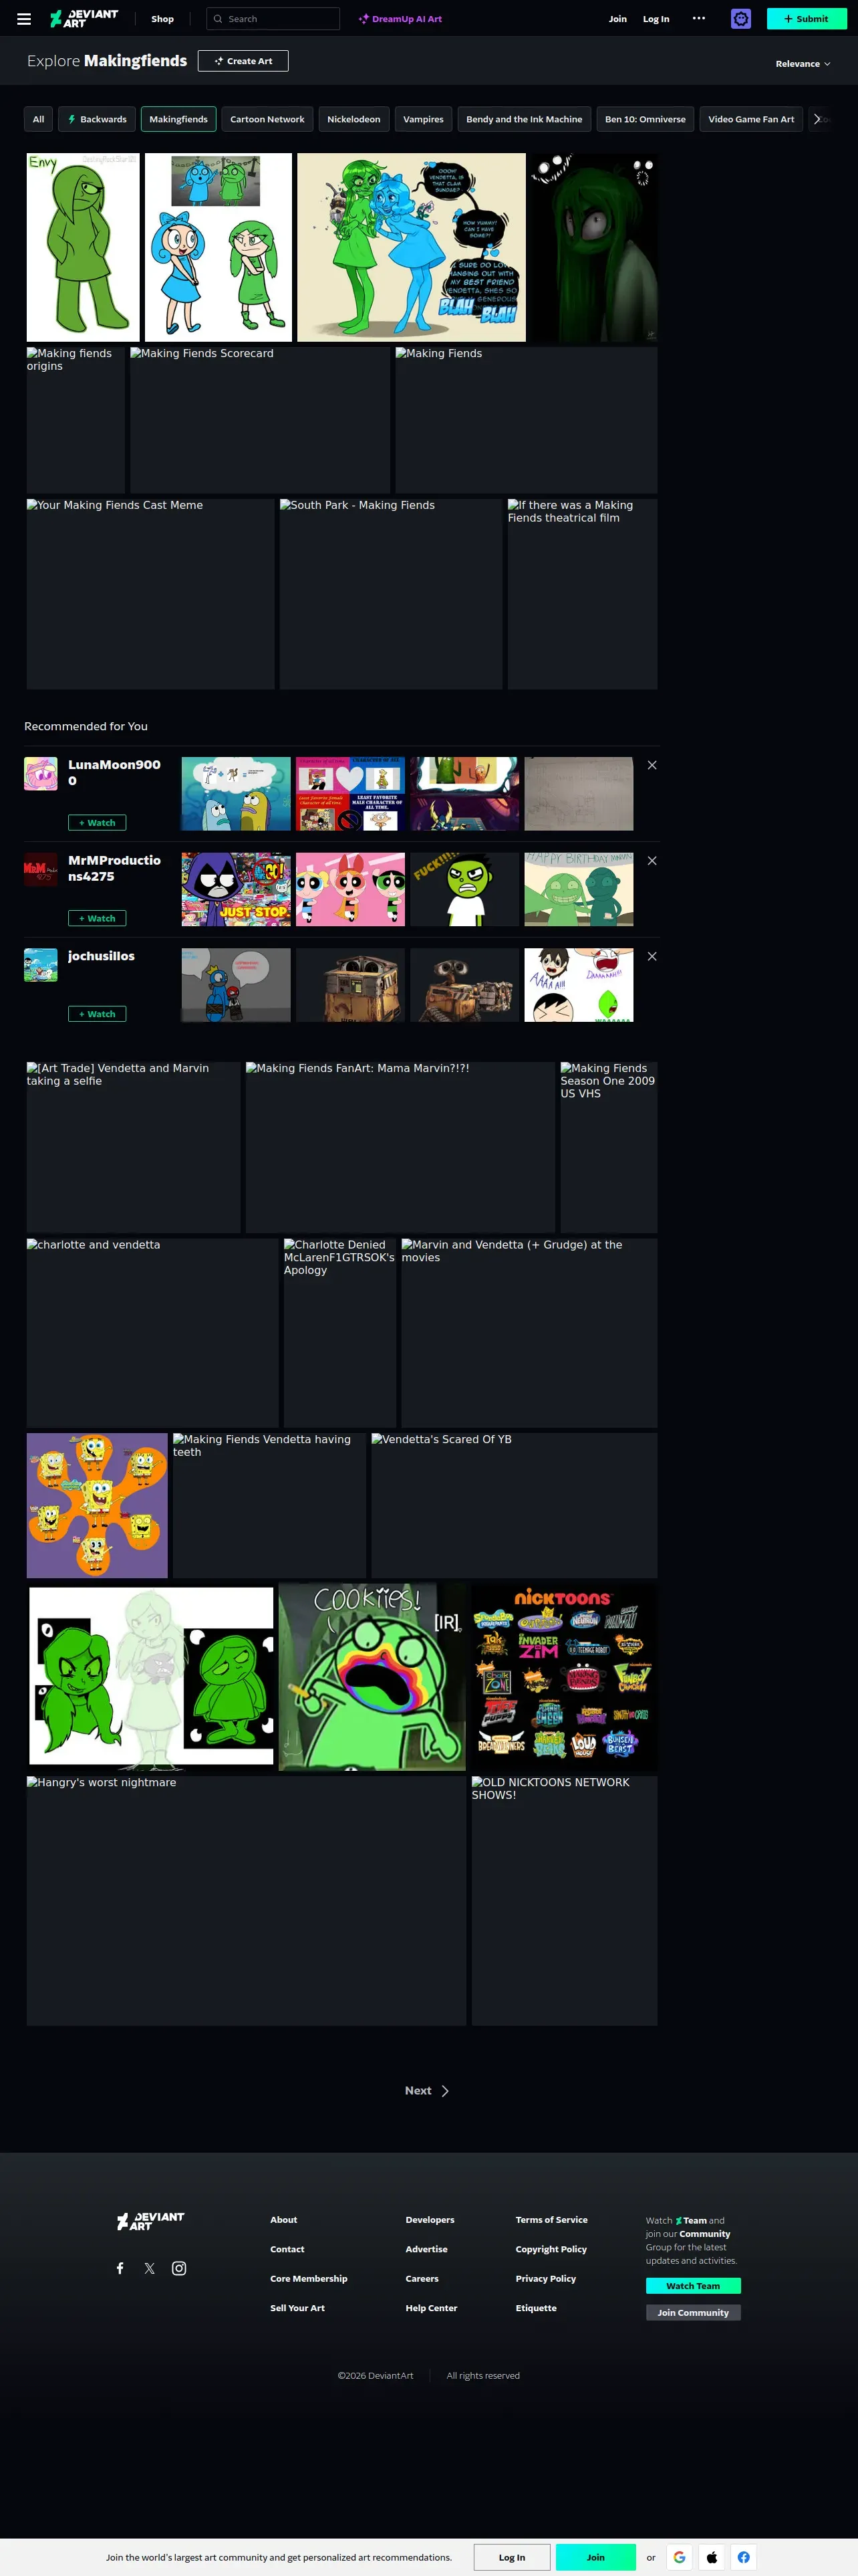Click the footer DeviantArt logo
The image size is (858, 2576).
pos(151,2221)
